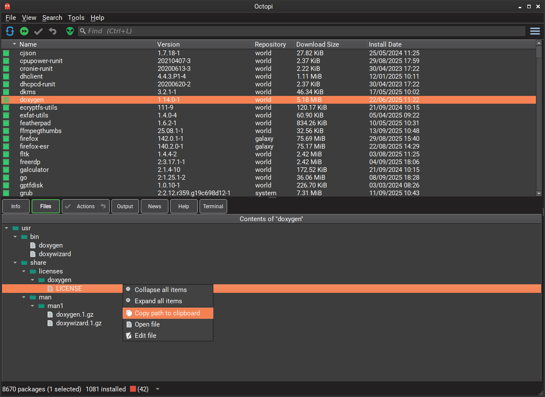Collapse the man folder node
The width and height of the screenshot is (545, 397).
pos(24,297)
